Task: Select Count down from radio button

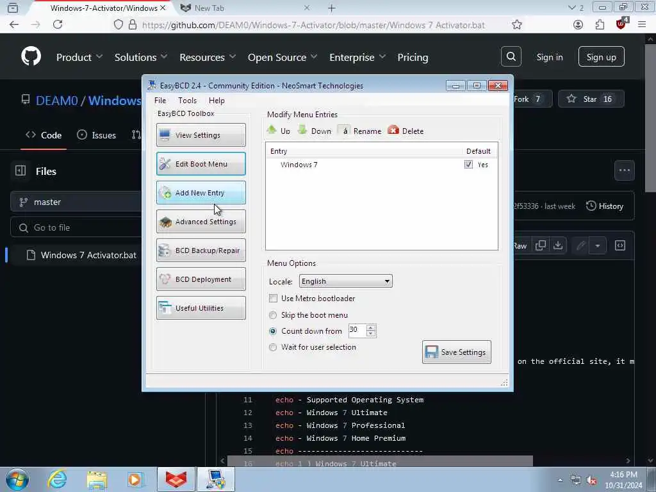Action: [x=273, y=331]
